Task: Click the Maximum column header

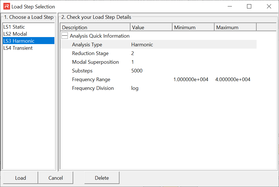Action: 236,27
